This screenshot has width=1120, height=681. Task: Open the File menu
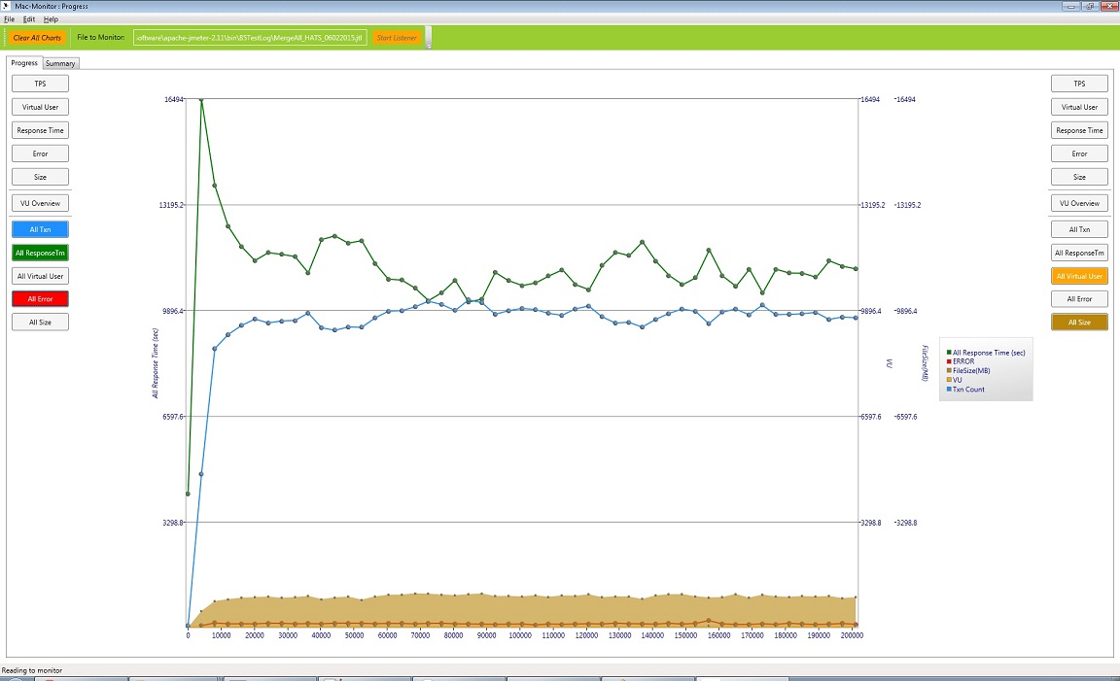point(10,19)
